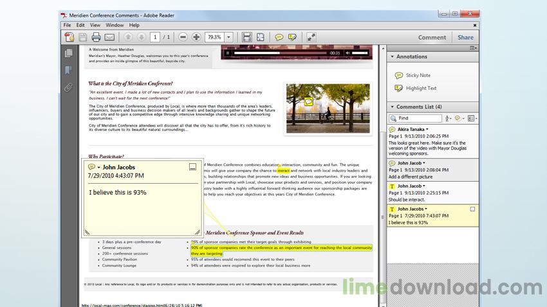Open the Share pane
The height and width of the screenshot is (307, 547).
click(465, 37)
